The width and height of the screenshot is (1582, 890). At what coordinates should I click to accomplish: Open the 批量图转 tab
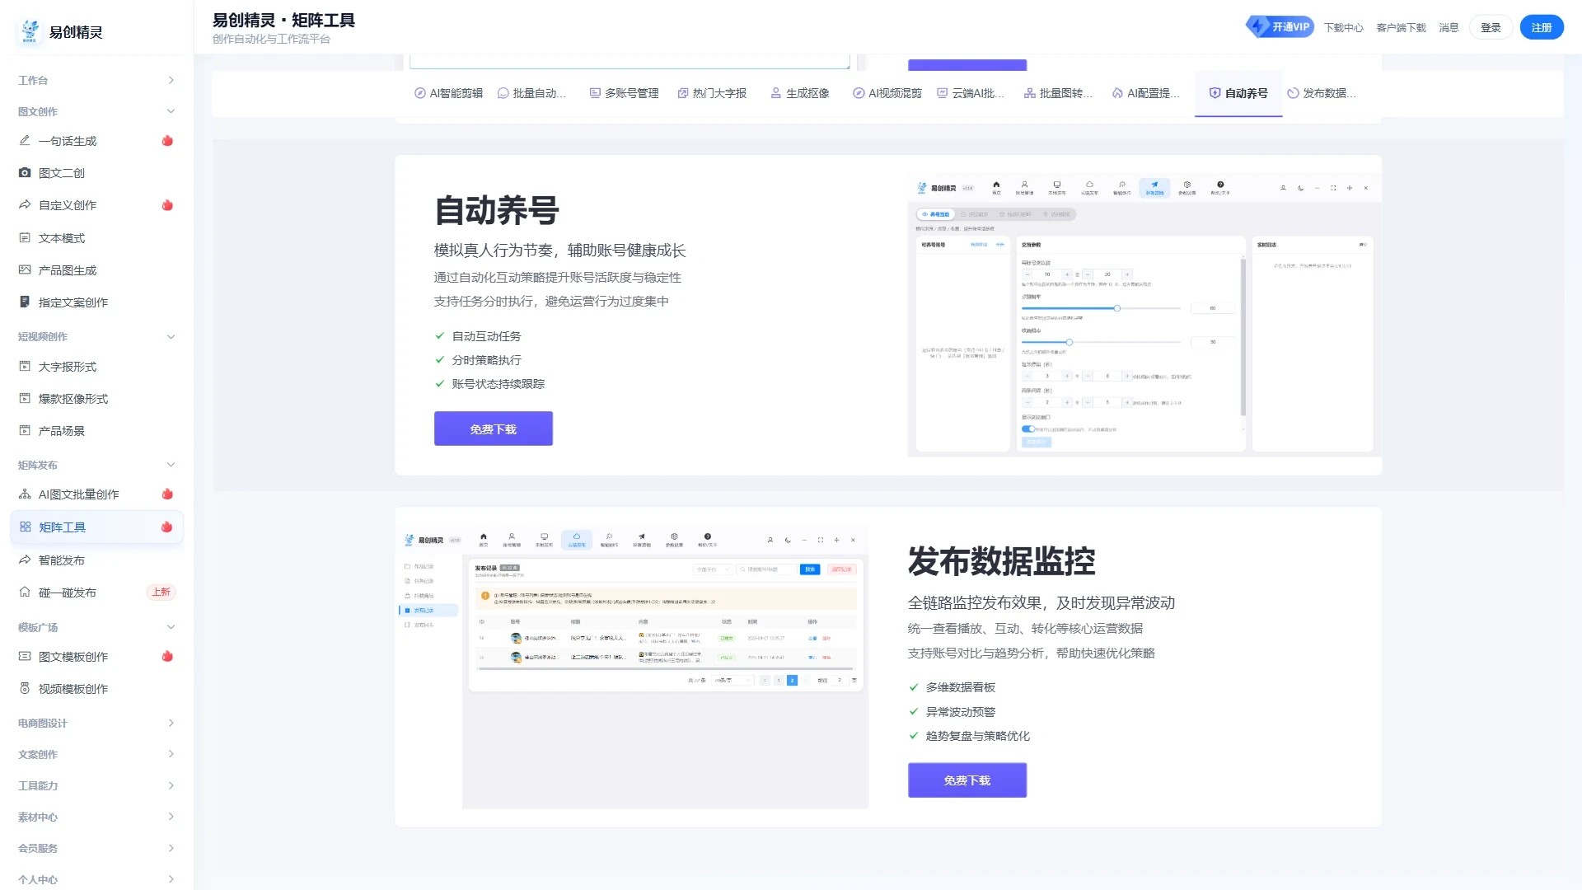(1058, 93)
